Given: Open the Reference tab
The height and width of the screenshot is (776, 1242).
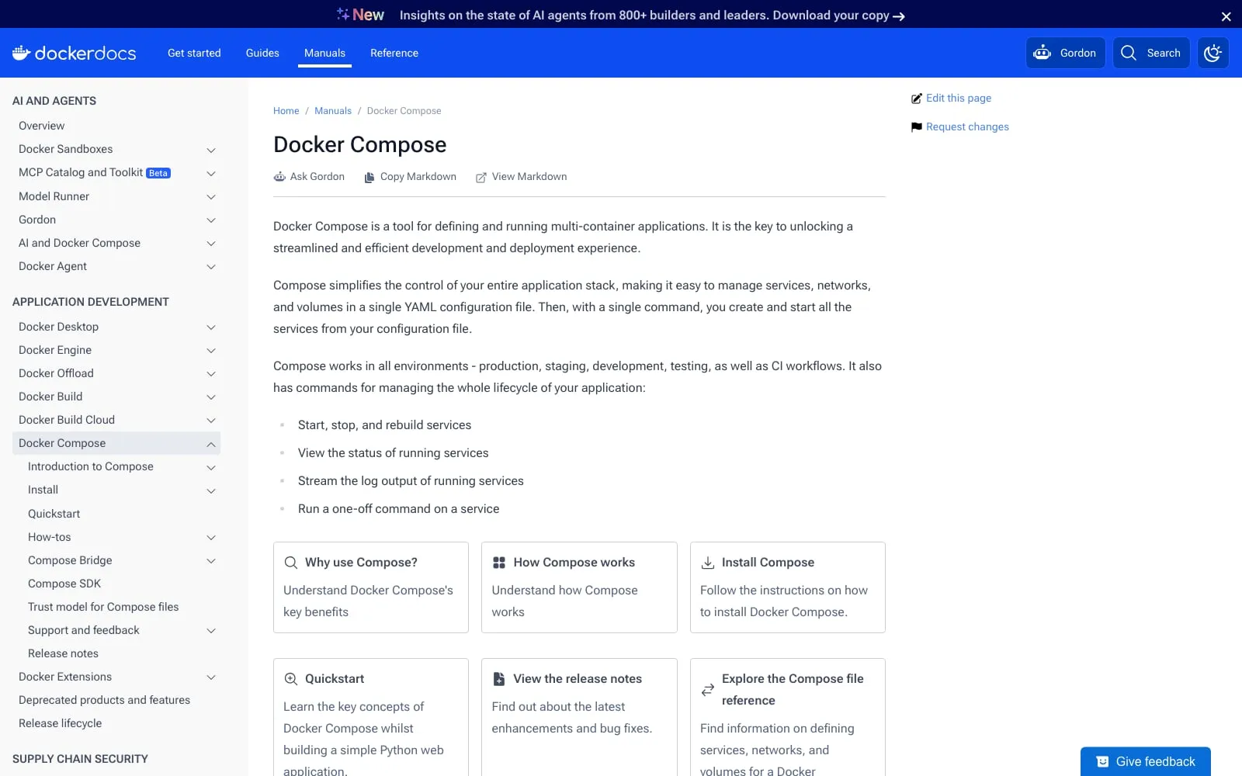Looking at the screenshot, I should coord(394,53).
